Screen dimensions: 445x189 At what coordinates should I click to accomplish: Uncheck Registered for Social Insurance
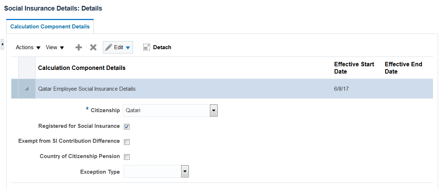click(x=127, y=127)
